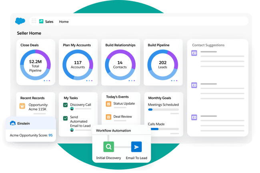Screen dimensions: 260x173
Task: Click the Salesforce cloud logo
Action: pos(20,21)
